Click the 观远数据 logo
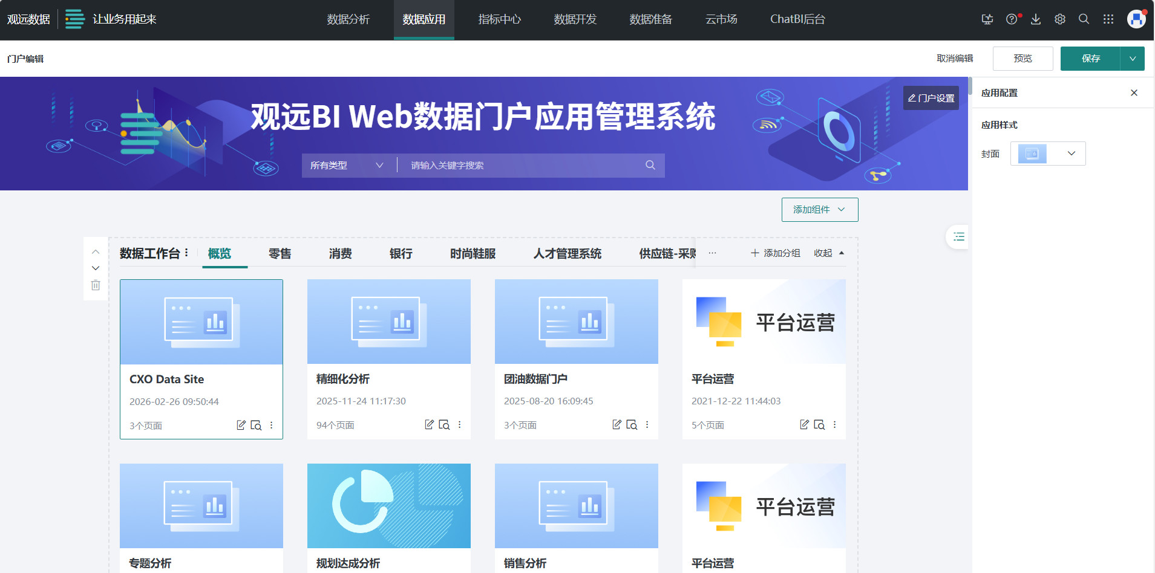This screenshot has height=573, width=1155. [x=28, y=19]
